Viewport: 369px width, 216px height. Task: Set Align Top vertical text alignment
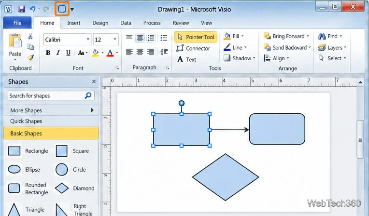point(129,37)
